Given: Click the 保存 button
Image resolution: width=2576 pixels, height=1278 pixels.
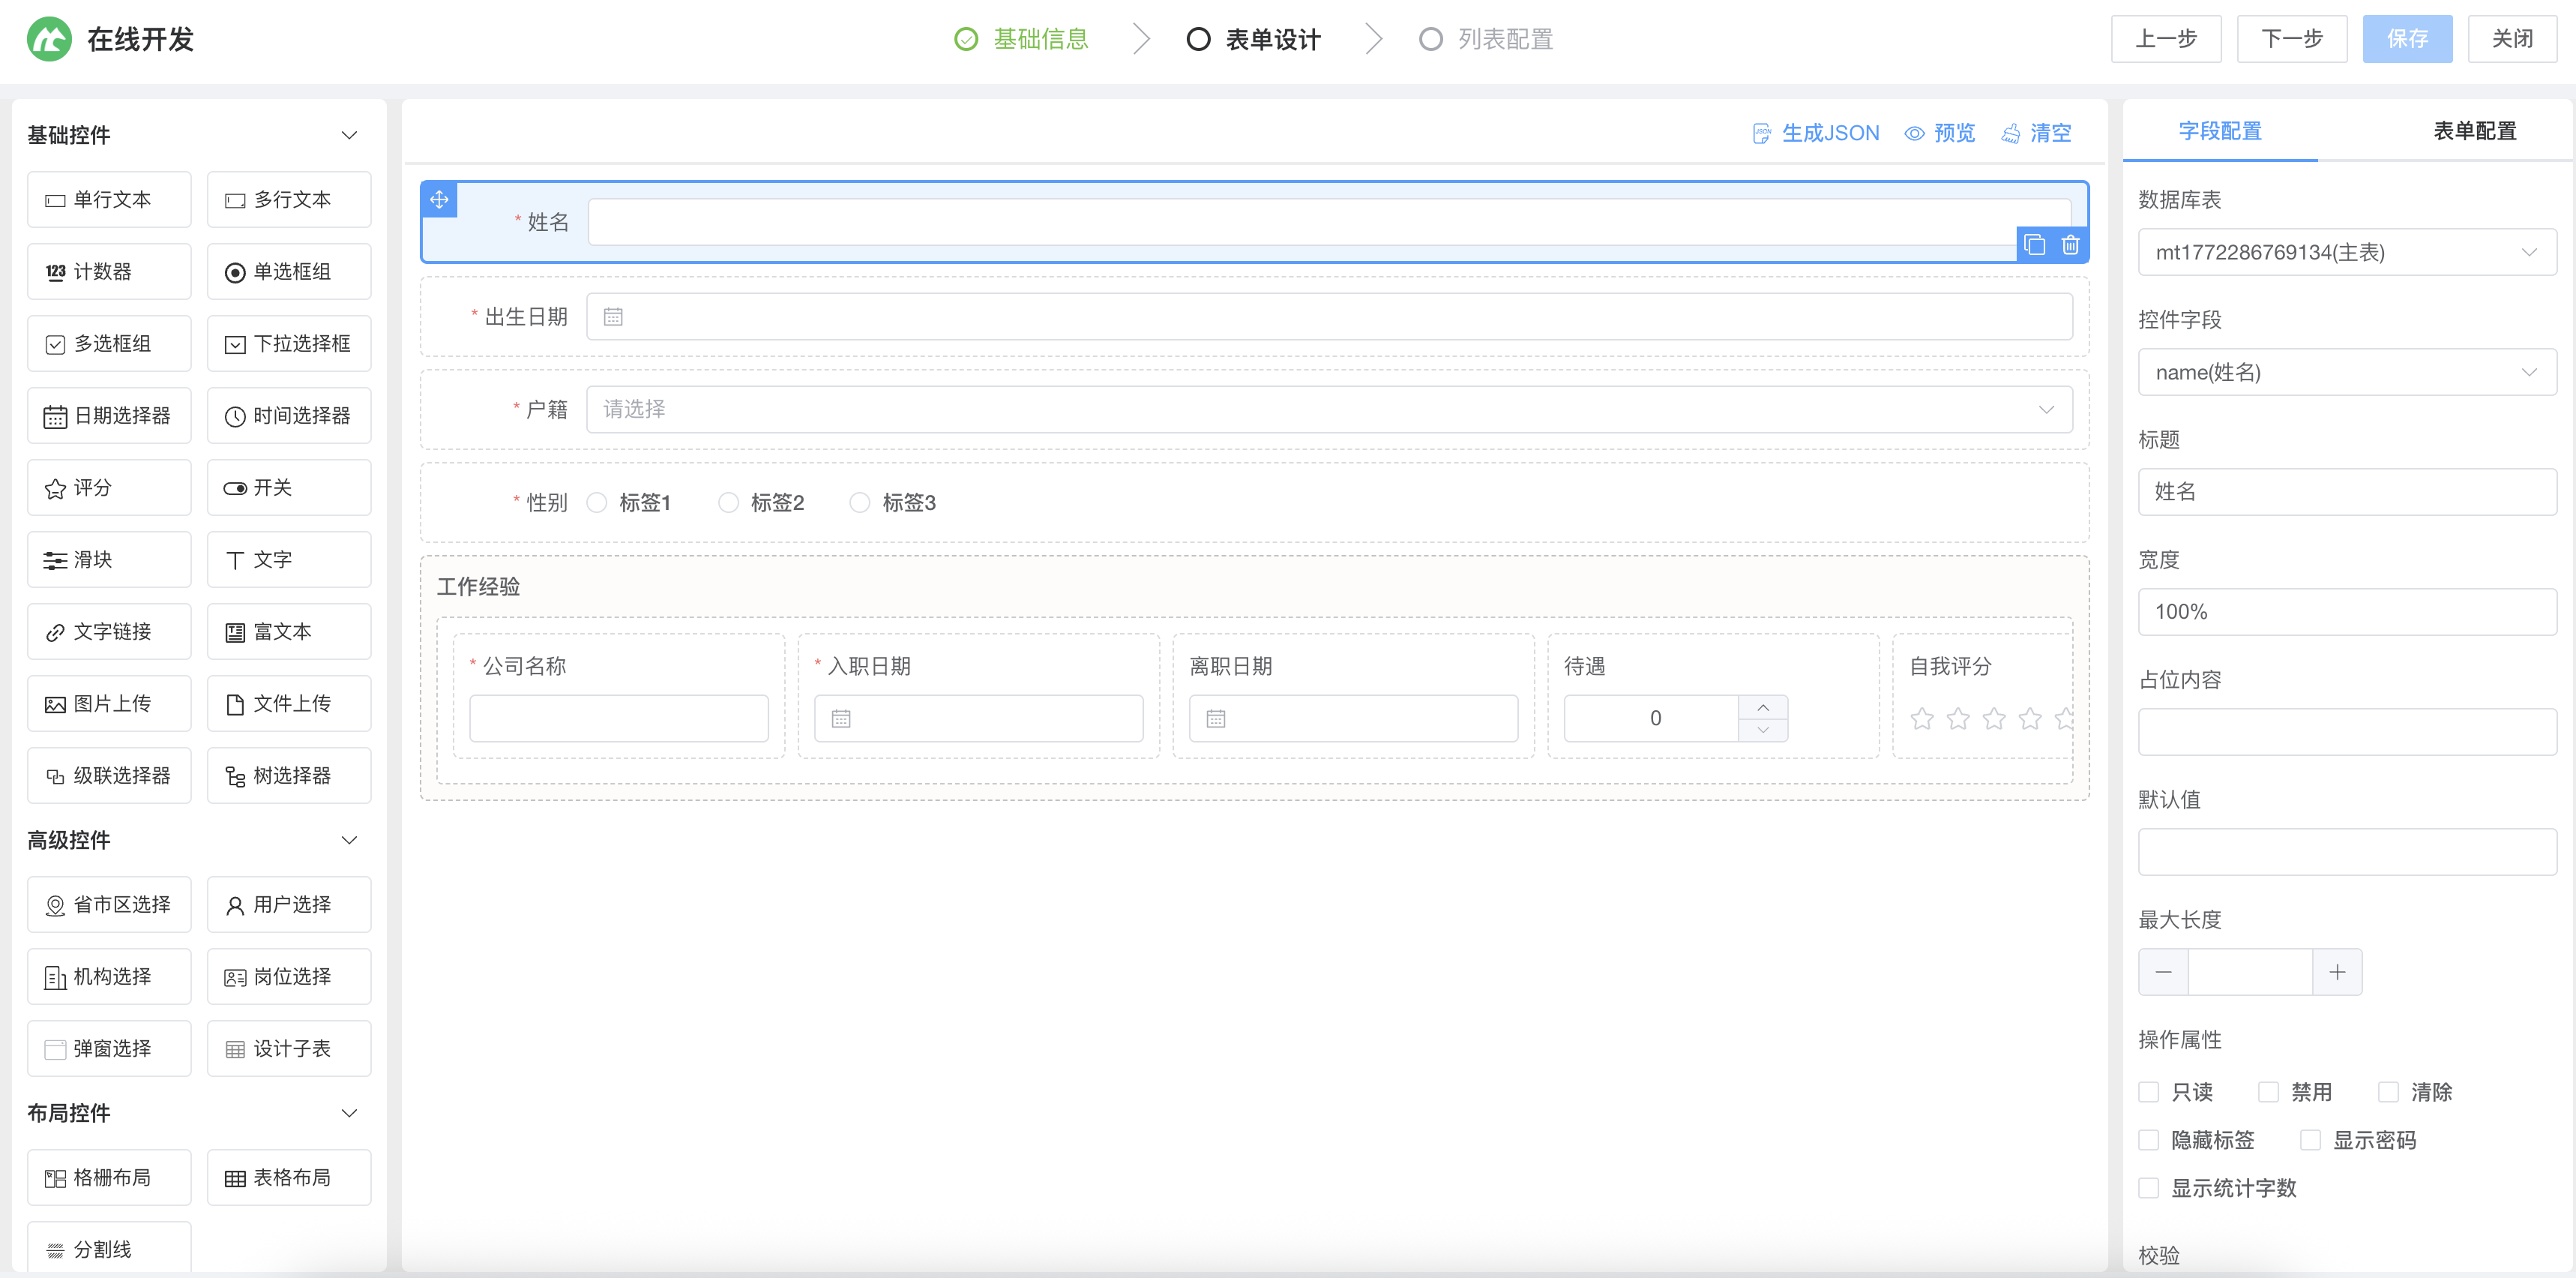Looking at the screenshot, I should point(2407,38).
